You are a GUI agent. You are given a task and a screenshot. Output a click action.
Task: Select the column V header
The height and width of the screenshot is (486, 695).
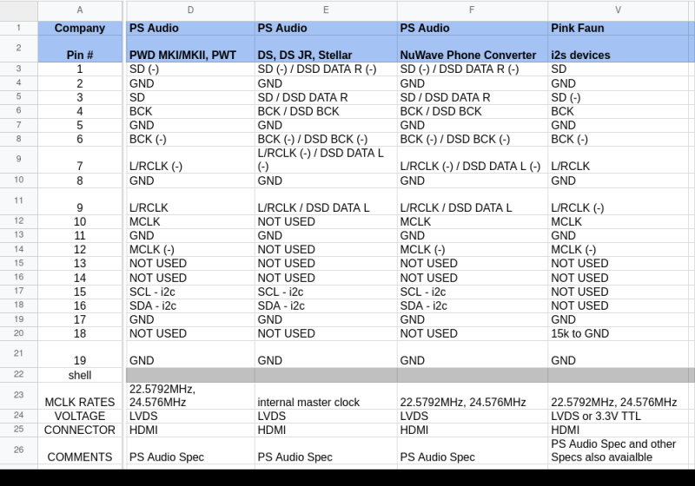(x=619, y=10)
